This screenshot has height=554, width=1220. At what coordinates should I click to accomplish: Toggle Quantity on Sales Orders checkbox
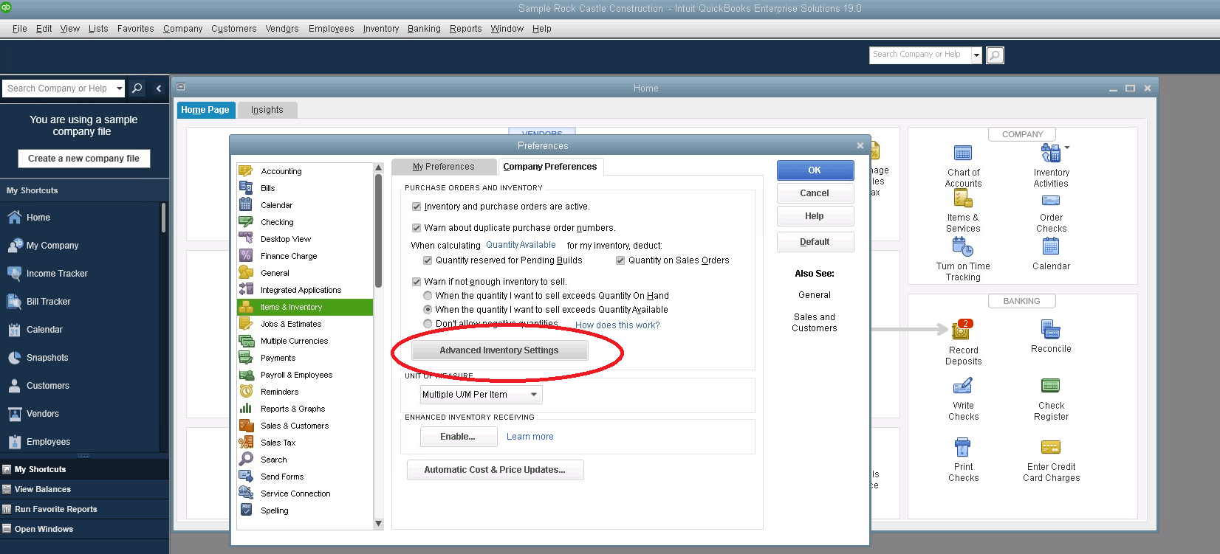620,260
